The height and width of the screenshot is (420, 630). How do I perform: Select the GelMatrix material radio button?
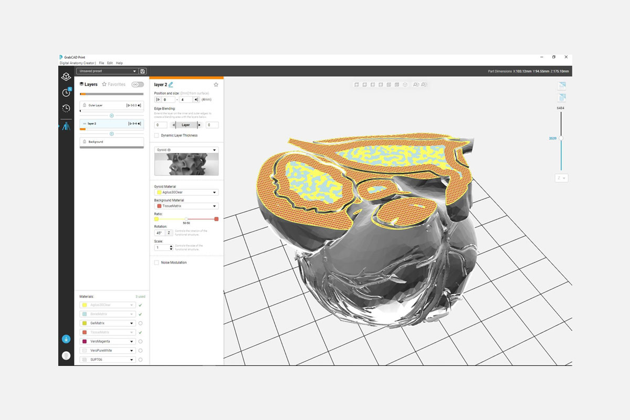pos(140,323)
